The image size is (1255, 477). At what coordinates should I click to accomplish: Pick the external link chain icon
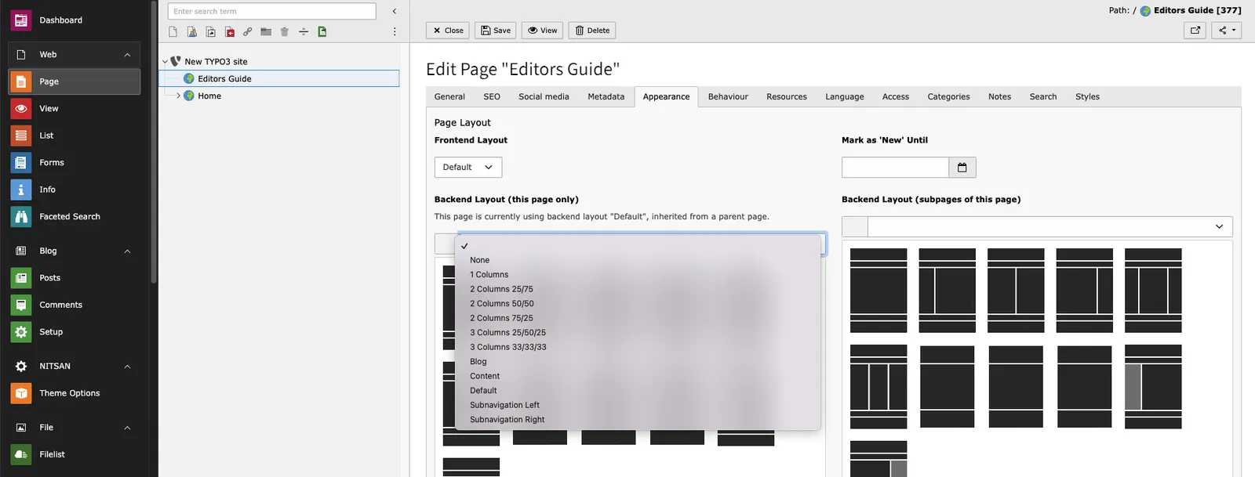coord(247,32)
